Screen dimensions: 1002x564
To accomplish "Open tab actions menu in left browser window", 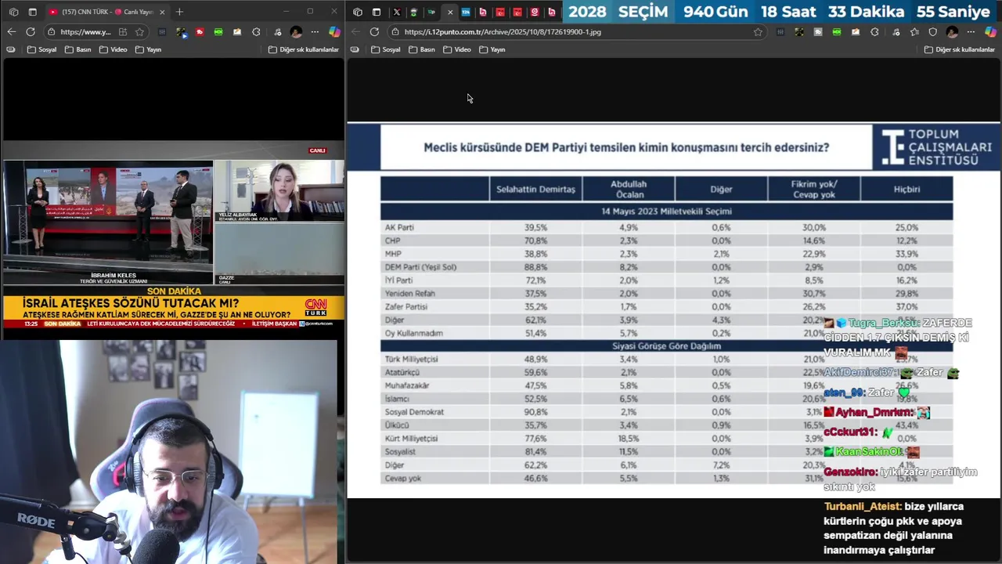I will coord(32,12).
